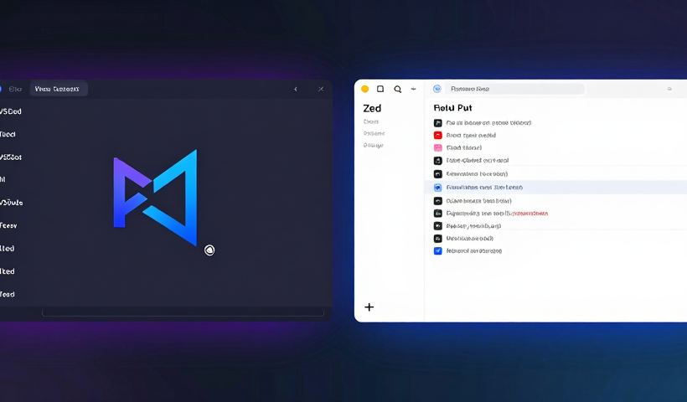The width and height of the screenshot is (687, 402).
Task: Toggle the blue checkmark box in the last list row
Action: 437,251
